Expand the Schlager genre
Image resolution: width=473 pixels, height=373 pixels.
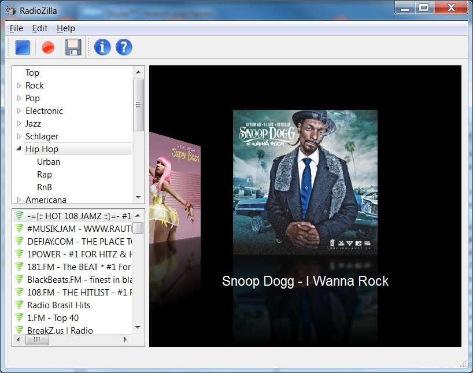(19, 136)
